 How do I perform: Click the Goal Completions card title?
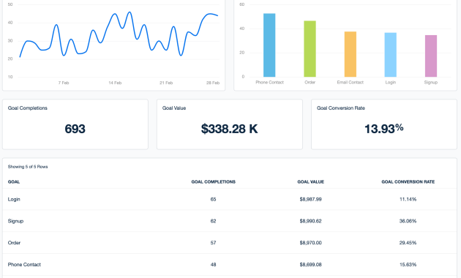point(27,108)
